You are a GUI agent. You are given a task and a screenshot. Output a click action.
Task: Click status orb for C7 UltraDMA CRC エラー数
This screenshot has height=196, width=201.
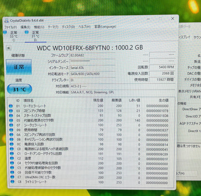click(13, 177)
